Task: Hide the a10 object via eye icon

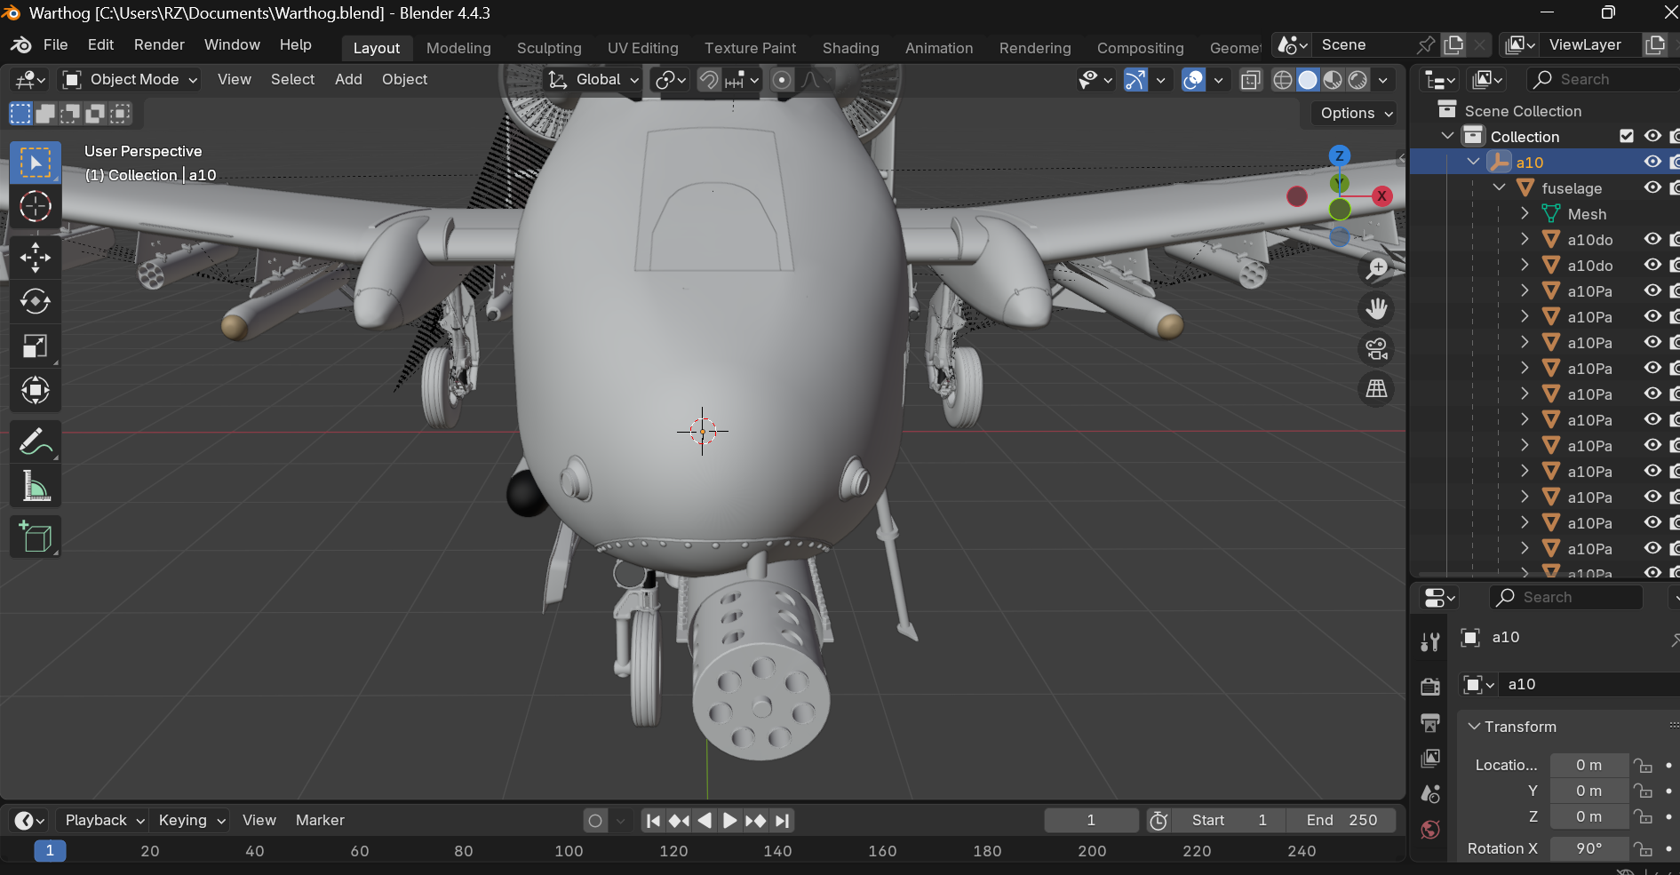Action: point(1652,162)
